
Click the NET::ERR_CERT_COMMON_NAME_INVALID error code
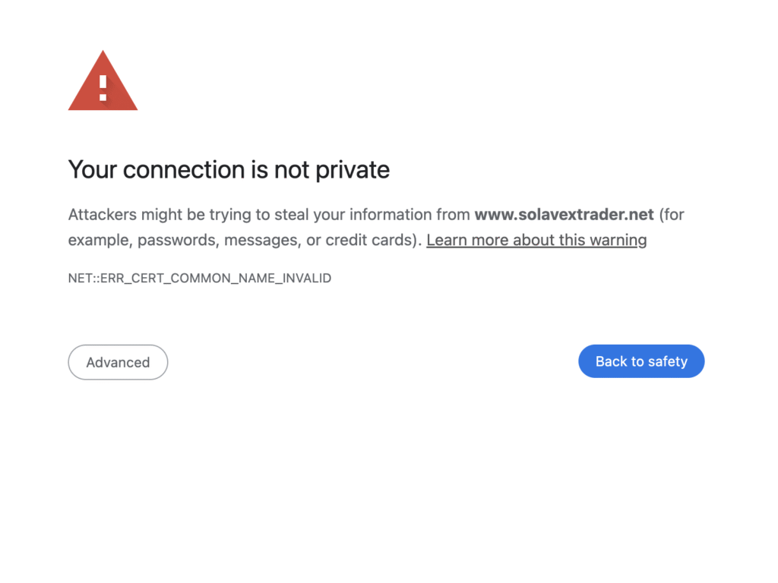point(200,278)
